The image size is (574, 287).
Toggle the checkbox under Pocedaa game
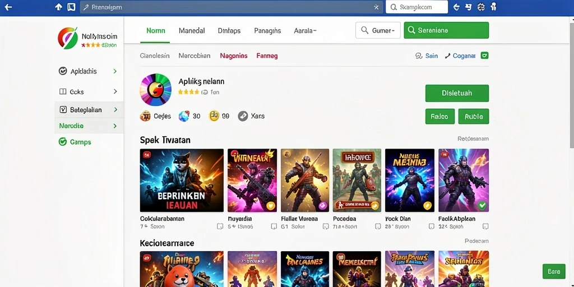click(x=378, y=226)
